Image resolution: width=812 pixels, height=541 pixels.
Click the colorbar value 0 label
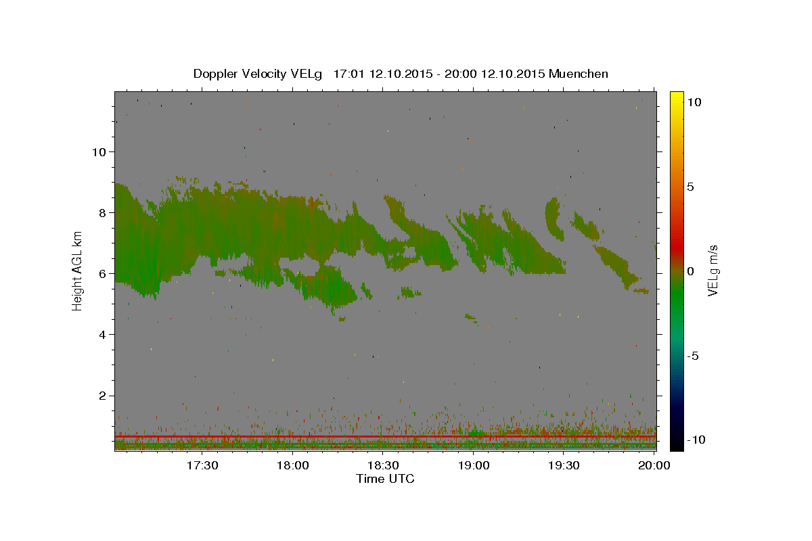coord(690,271)
